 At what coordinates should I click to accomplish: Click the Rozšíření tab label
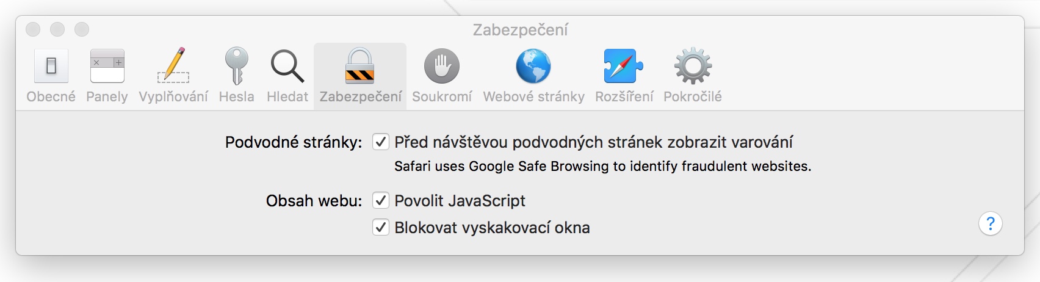(x=624, y=96)
